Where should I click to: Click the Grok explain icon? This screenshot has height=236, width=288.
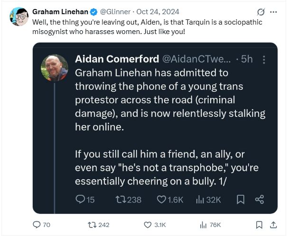click(x=260, y=12)
